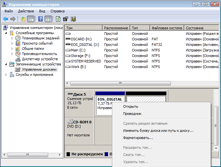Sort by Файловая система column header
The image size is (221, 167).
167,28
